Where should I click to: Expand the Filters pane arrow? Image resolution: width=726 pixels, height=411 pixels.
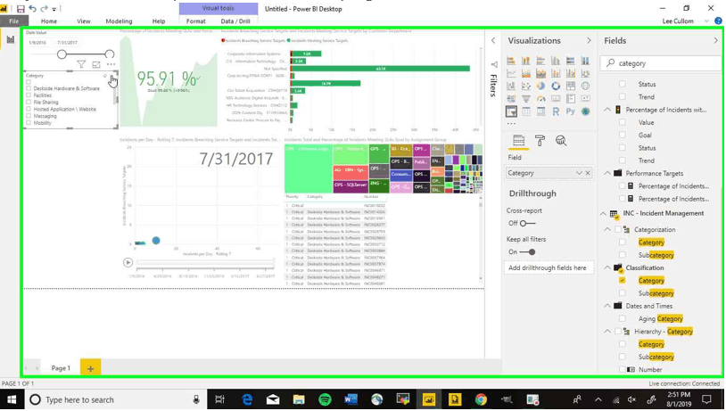493,41
